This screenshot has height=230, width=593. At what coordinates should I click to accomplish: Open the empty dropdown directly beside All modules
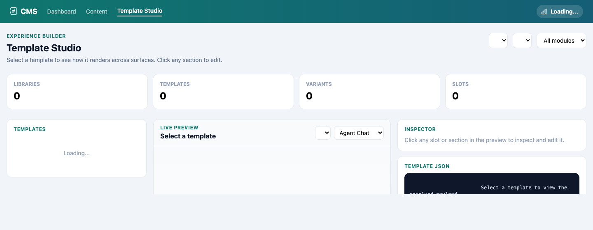pos(522,41)
